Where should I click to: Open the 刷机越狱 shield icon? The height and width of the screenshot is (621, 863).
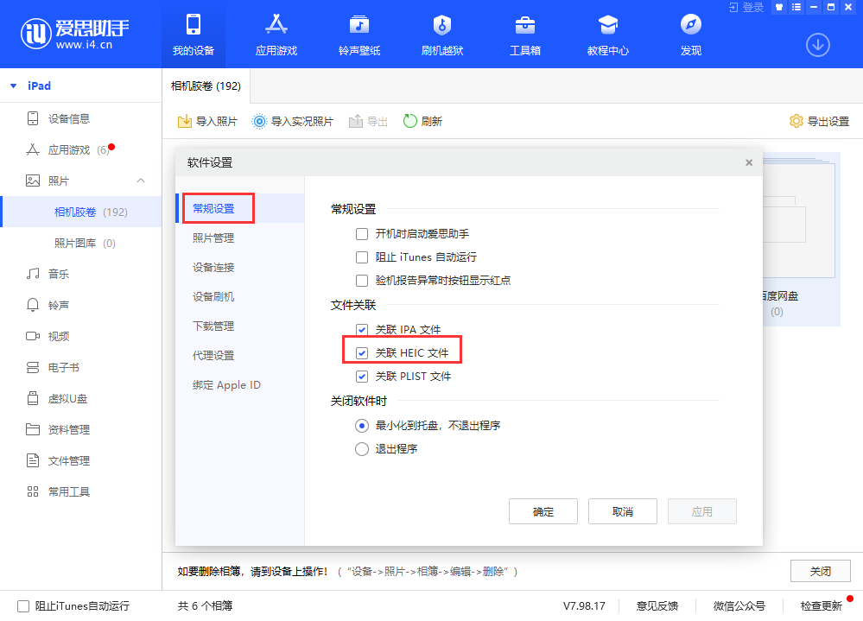pyautogui.click(x=441, y=24)
